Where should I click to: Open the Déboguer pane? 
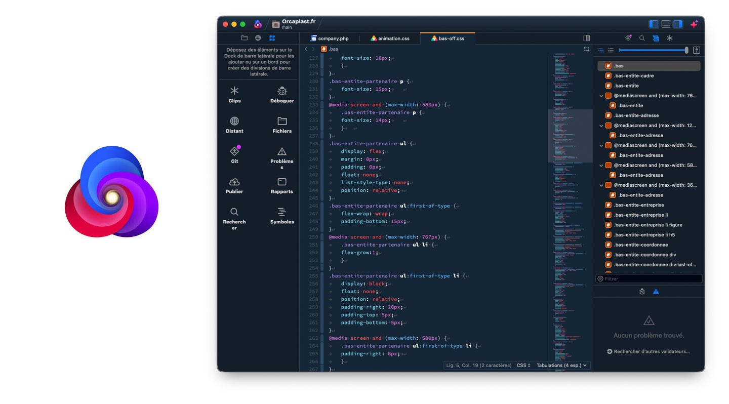click(x=281, y=94)
